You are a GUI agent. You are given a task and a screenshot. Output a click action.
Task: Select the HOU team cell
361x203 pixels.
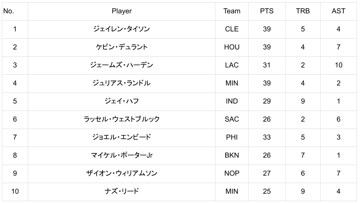(x=232, y=47)
